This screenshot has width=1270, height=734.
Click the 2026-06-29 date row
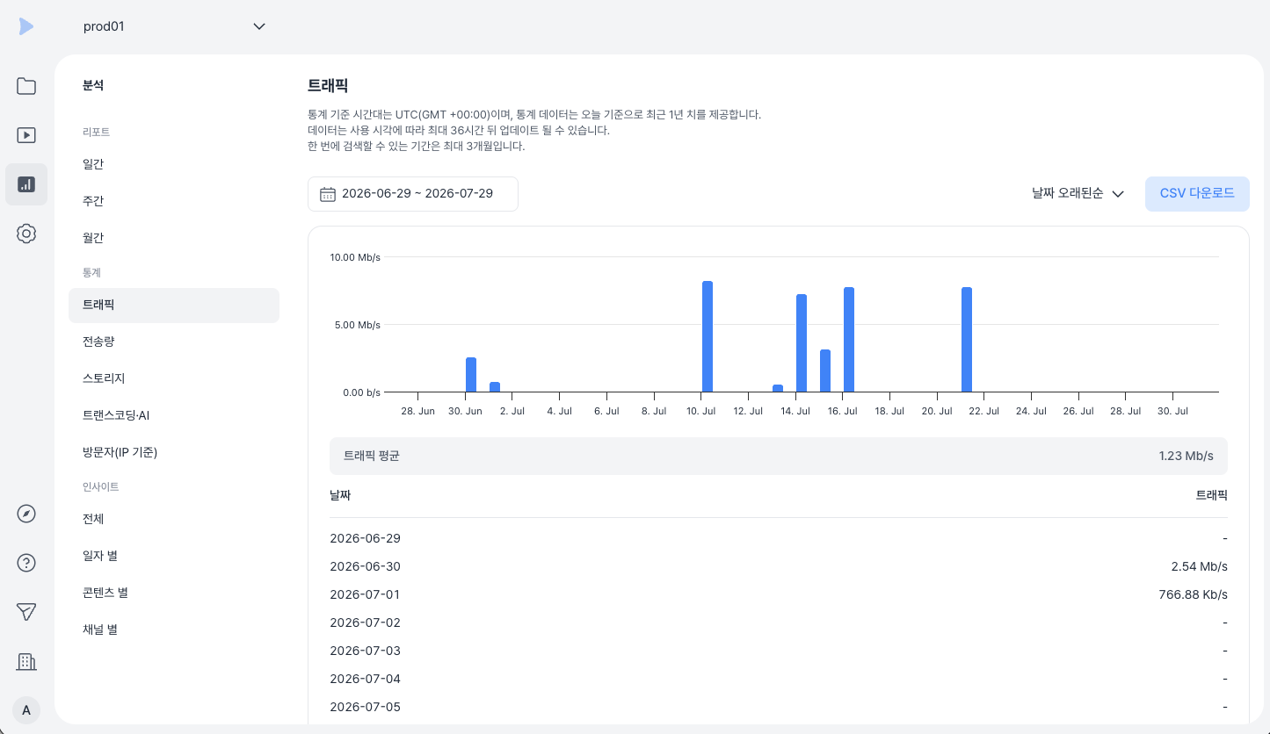779,538
